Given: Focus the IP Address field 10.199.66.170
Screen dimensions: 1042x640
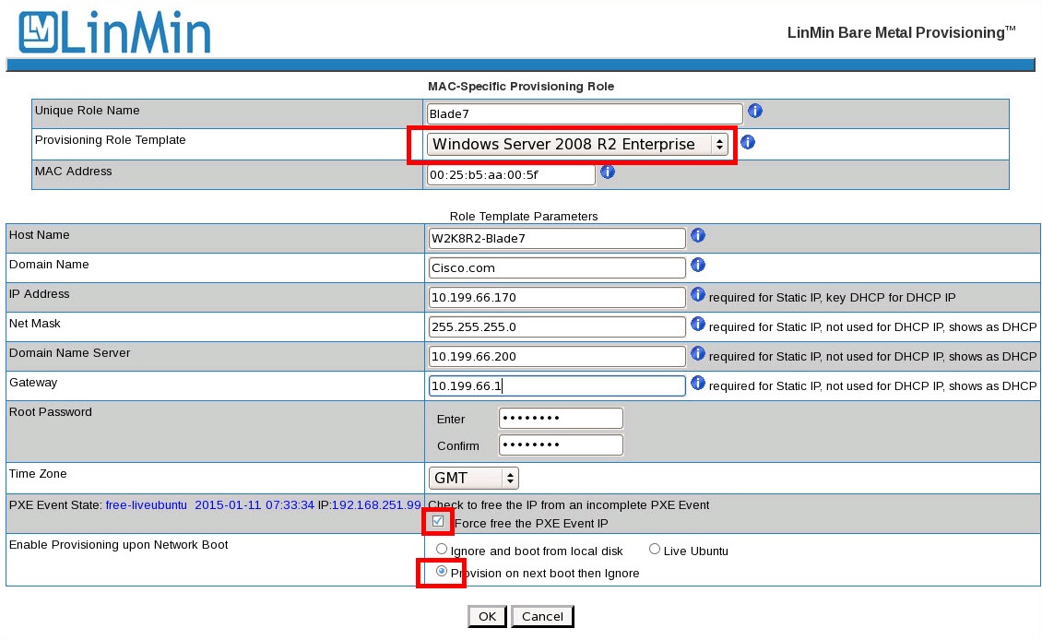Looking at the screenshot, I should click(557, 298).
